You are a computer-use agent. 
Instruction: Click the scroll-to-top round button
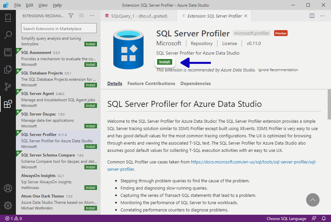click(313, 200)
